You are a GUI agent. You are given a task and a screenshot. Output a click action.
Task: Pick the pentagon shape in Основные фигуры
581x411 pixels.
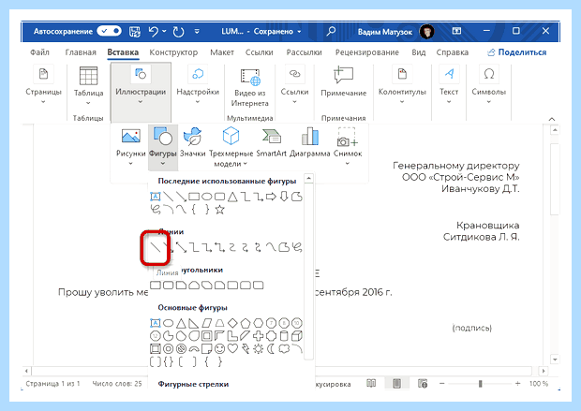pyautogui.click(x=246, y=323)
